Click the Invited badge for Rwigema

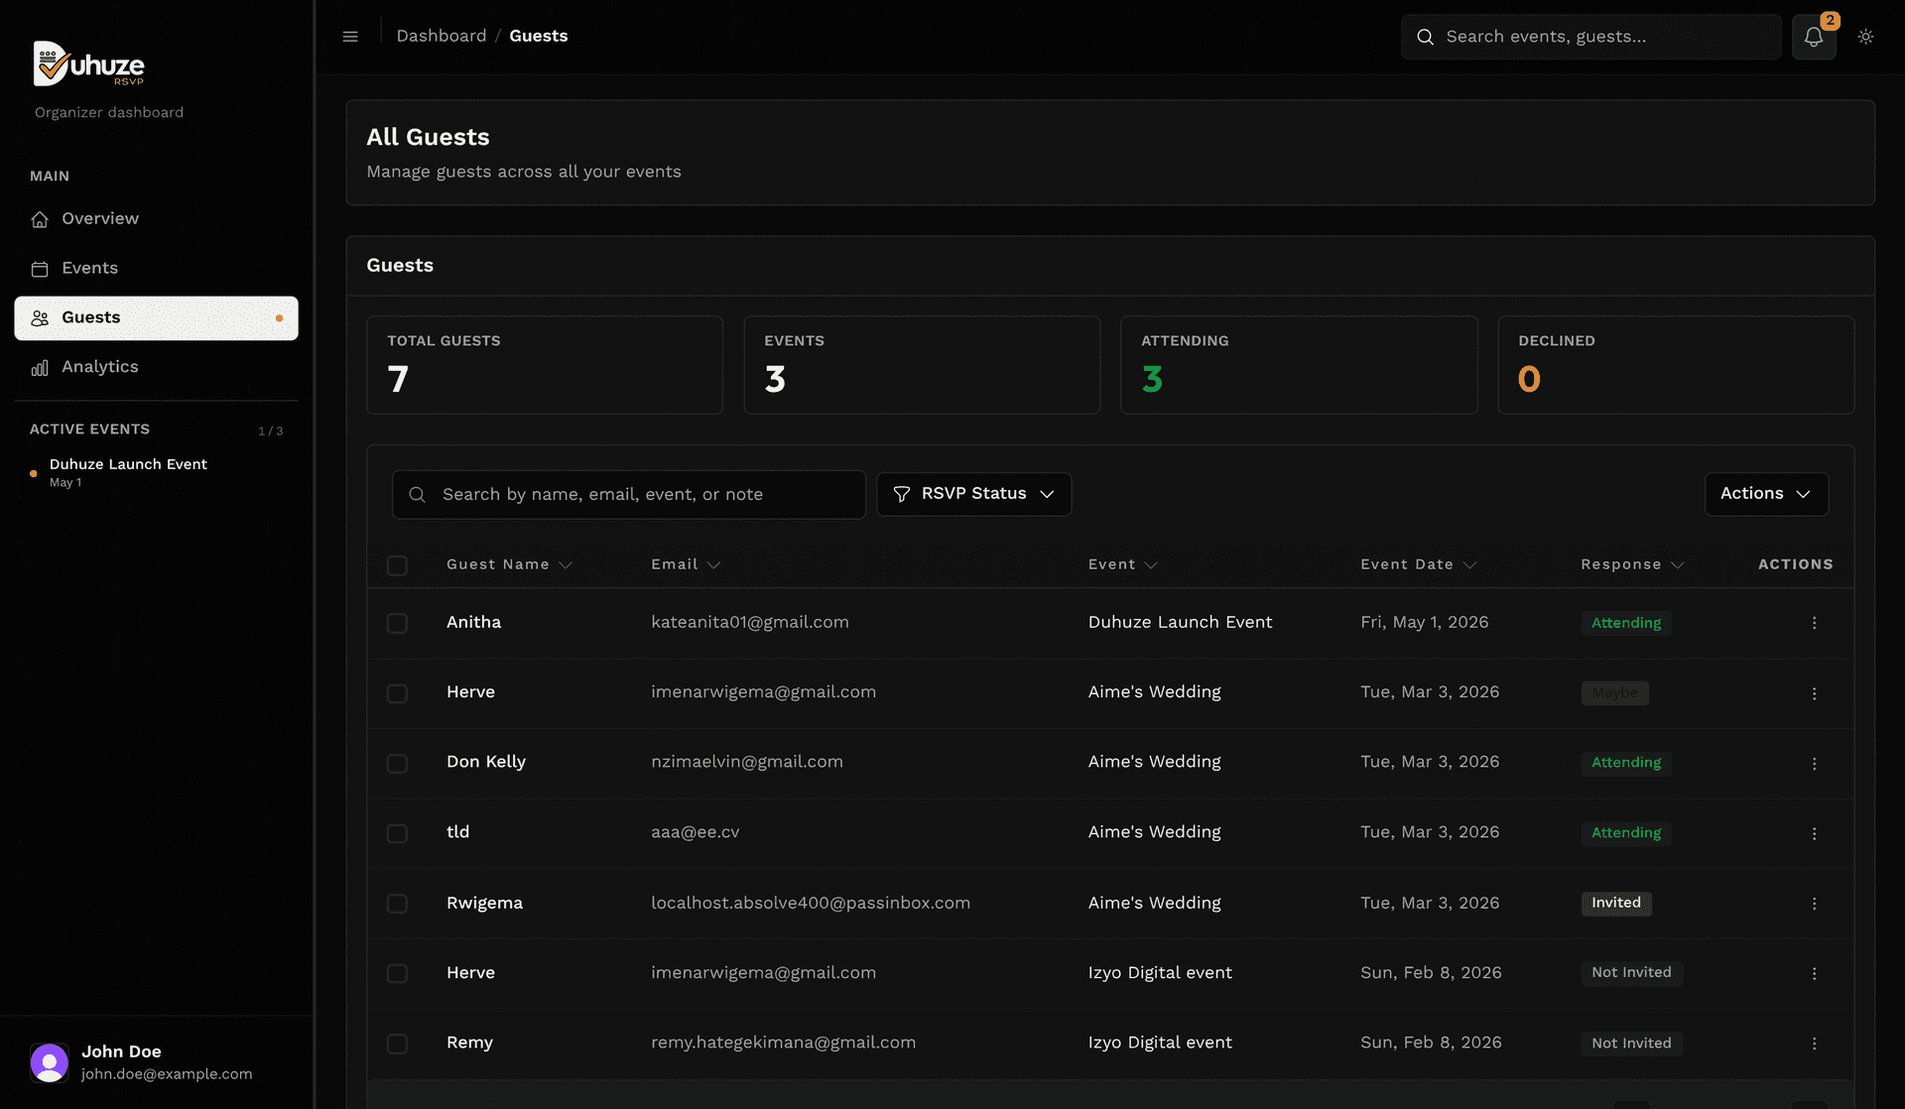coord(1616,903)
